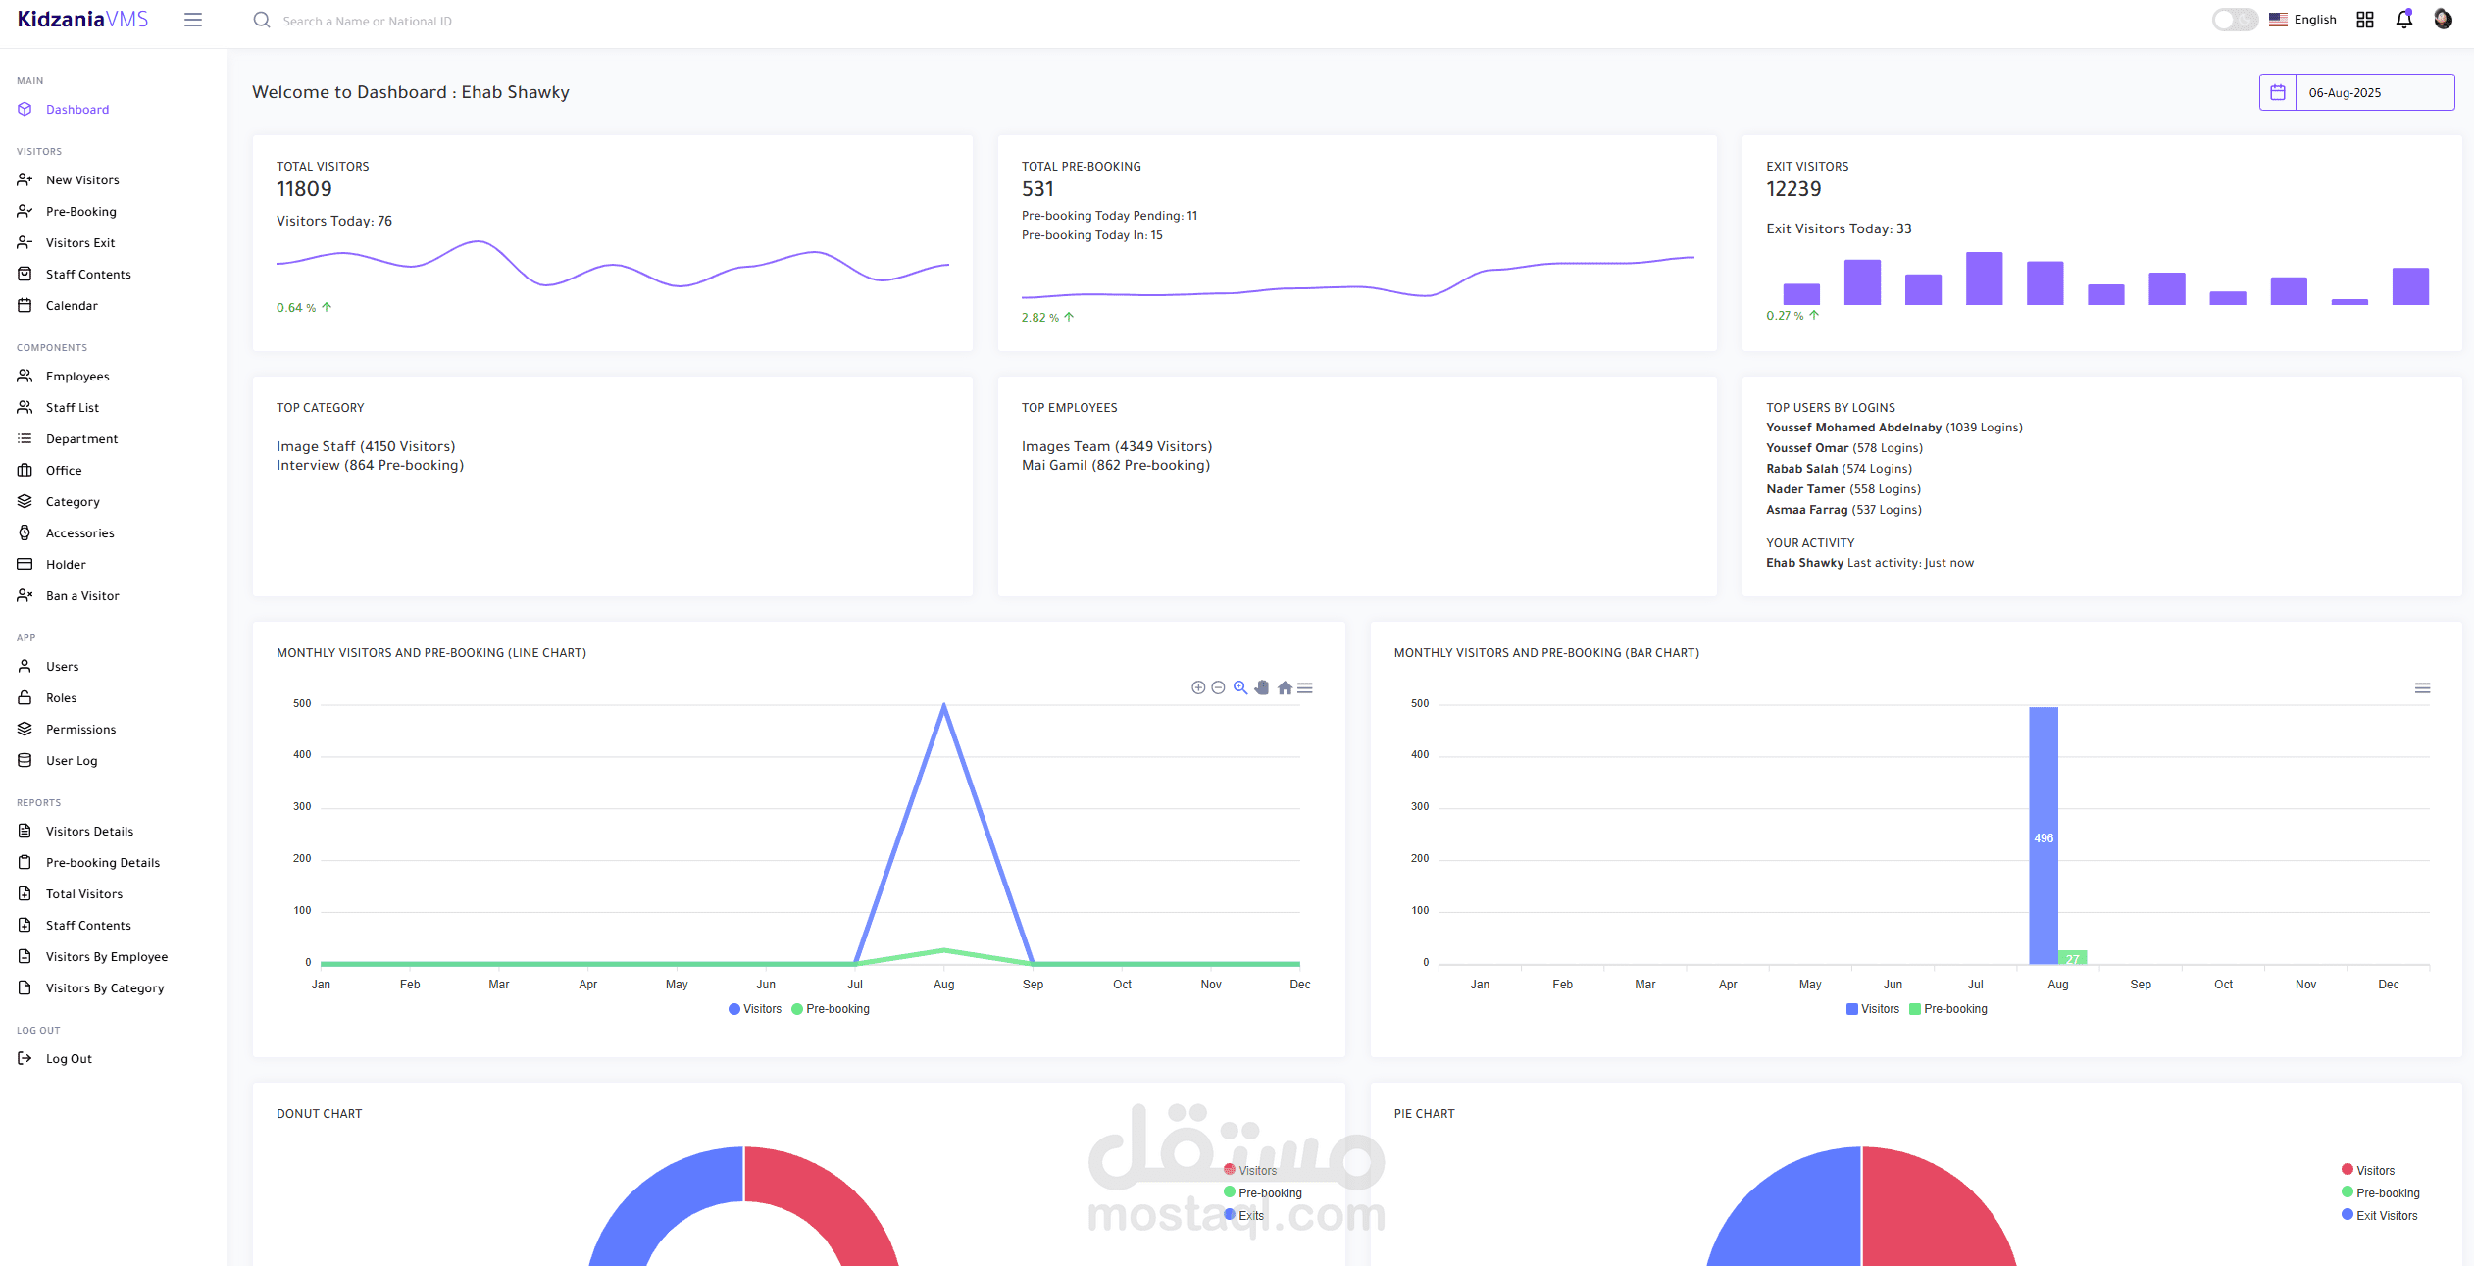Click the Users icon in sidebar
Viewport: 2474px width, 1266px height.
[25, 666]
